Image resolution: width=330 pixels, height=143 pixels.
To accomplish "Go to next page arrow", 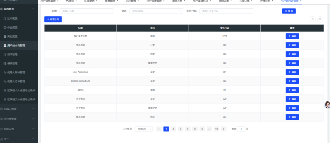I will click(224, 129).
